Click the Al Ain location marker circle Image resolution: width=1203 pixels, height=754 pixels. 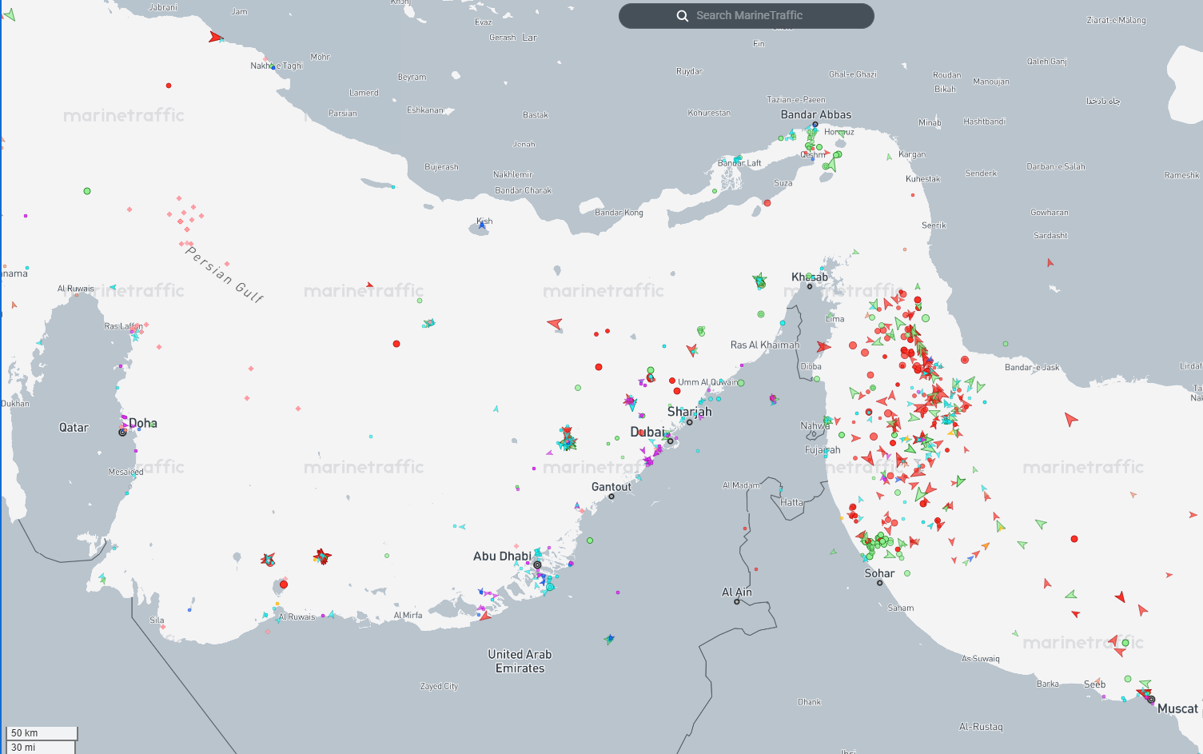tap(737, 601)
